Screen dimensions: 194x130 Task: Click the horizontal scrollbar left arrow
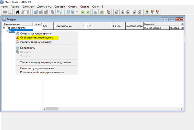44,109
